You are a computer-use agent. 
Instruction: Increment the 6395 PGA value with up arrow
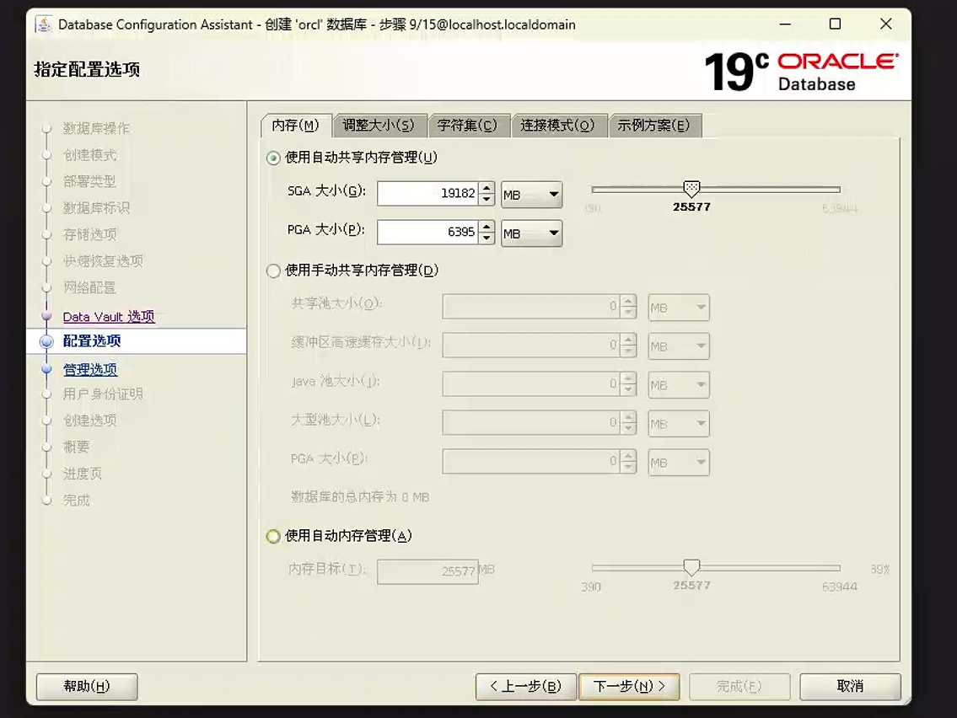[x=487, y=227]
